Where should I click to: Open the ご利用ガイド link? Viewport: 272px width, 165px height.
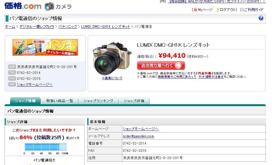tap(254, 10)
